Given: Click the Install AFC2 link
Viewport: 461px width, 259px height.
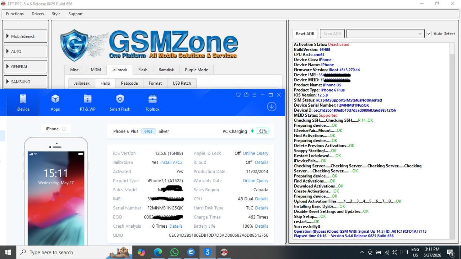Looking at the screenshot, I should pyautogui.click(x=171, y=162).
